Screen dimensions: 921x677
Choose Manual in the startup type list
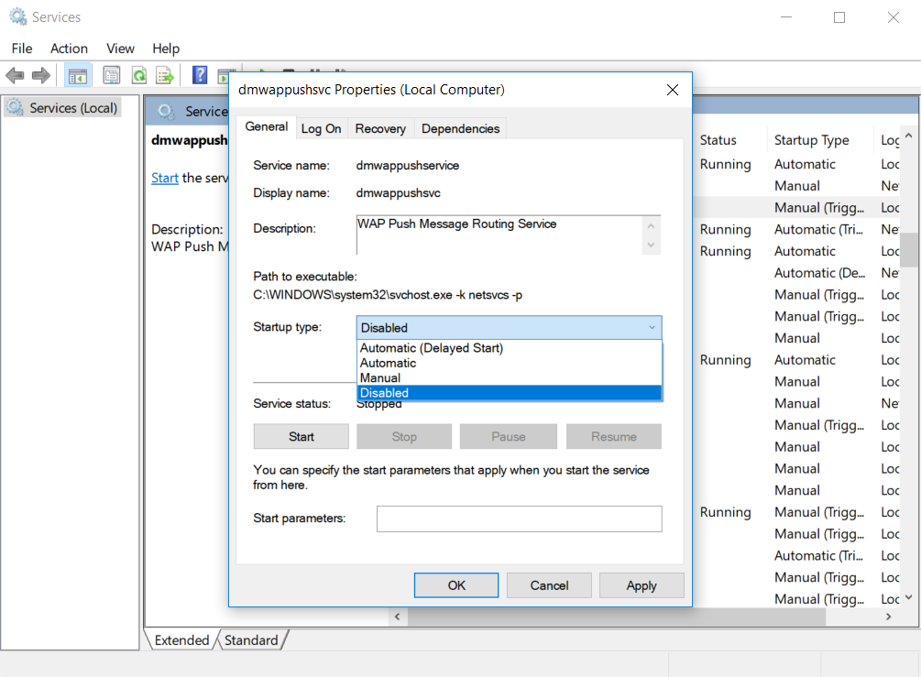click(x=509, y=378)
